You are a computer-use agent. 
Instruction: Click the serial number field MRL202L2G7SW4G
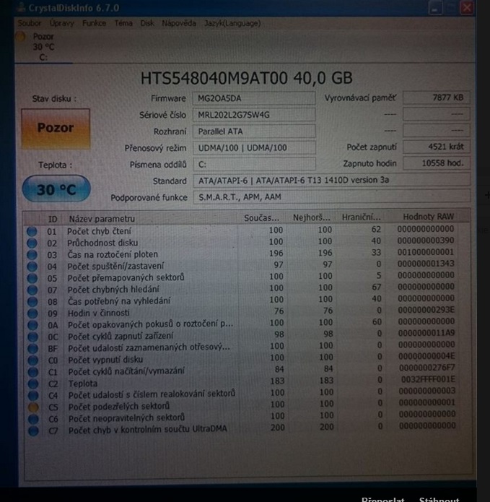click(x=254, y=115)
